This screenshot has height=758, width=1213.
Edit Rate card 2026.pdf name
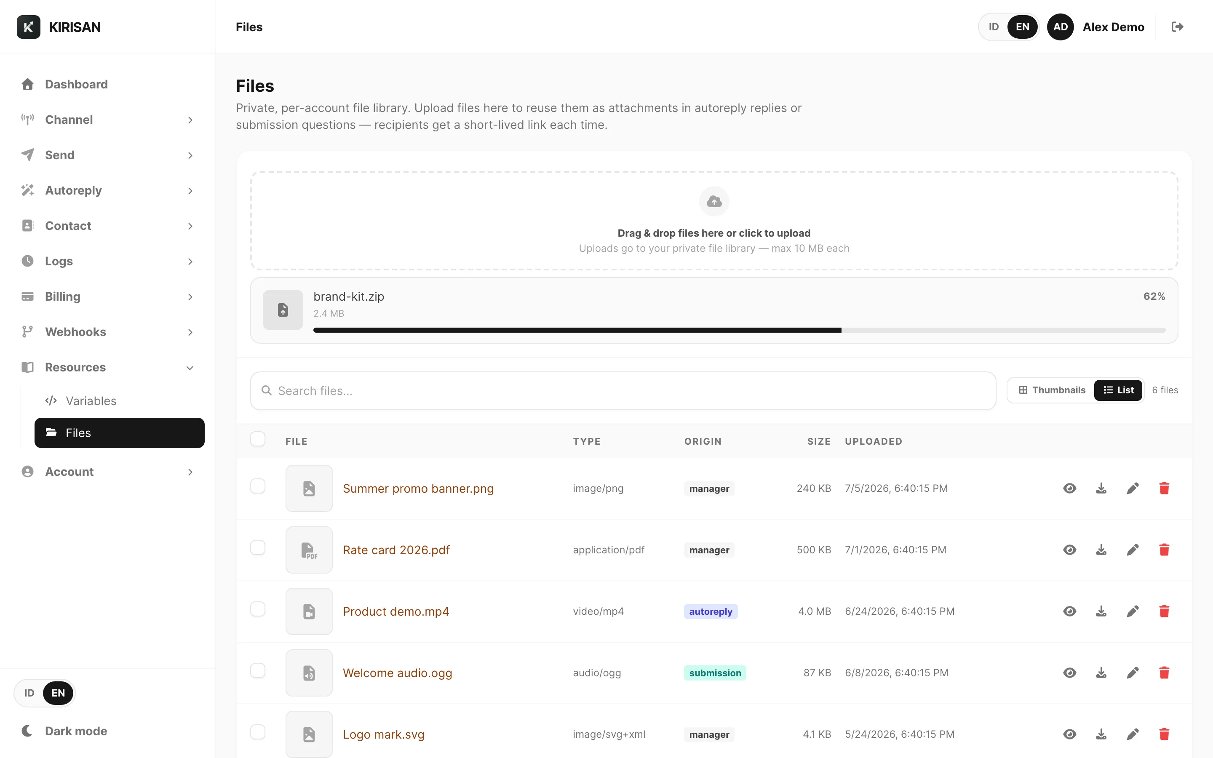1133,550
